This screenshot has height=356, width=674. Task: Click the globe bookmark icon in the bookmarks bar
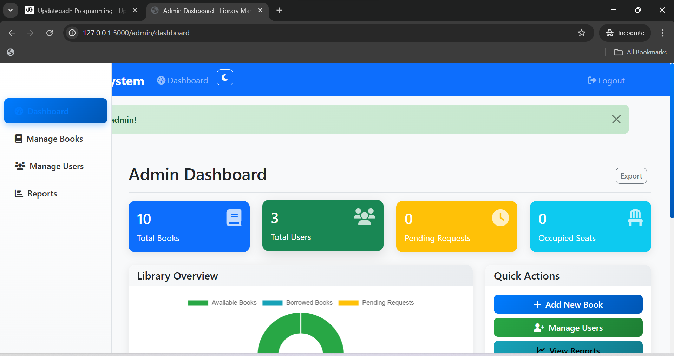point(11,52)
